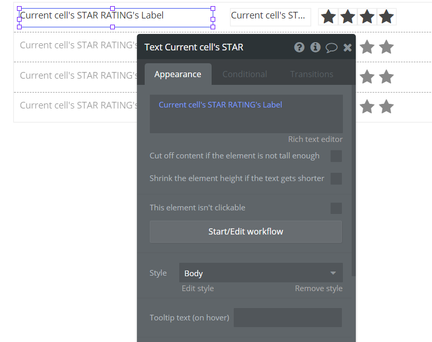Screen dimensions: 432x342
Task: Click the bottom-right resize handle of selected text
Action: pos(213,27)
